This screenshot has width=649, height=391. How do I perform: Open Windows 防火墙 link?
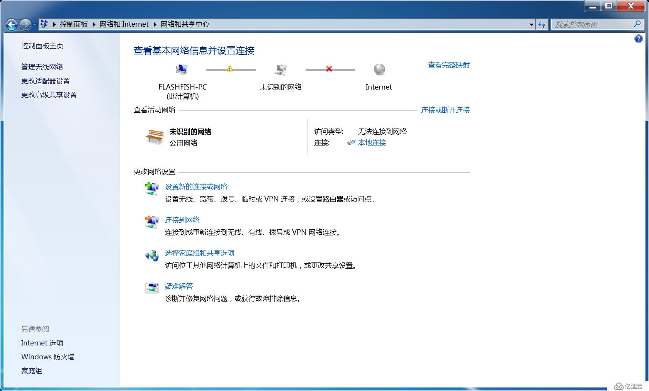click(x=48, y=357)
